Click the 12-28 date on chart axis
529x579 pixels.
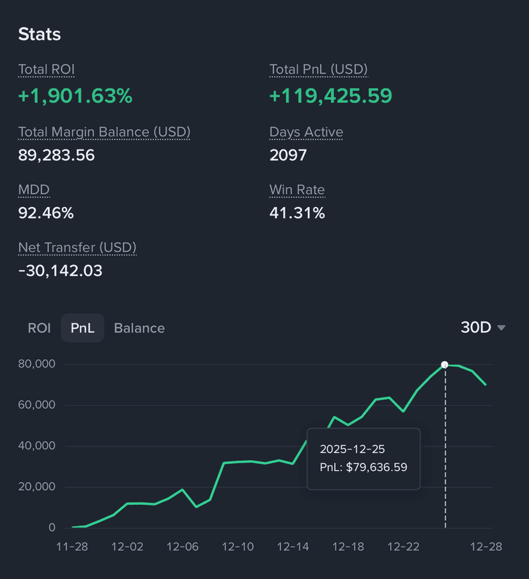tap(486, 546)
